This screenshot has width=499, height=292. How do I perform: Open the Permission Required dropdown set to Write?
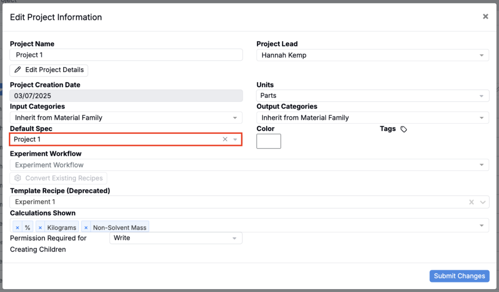coord(175,238)
